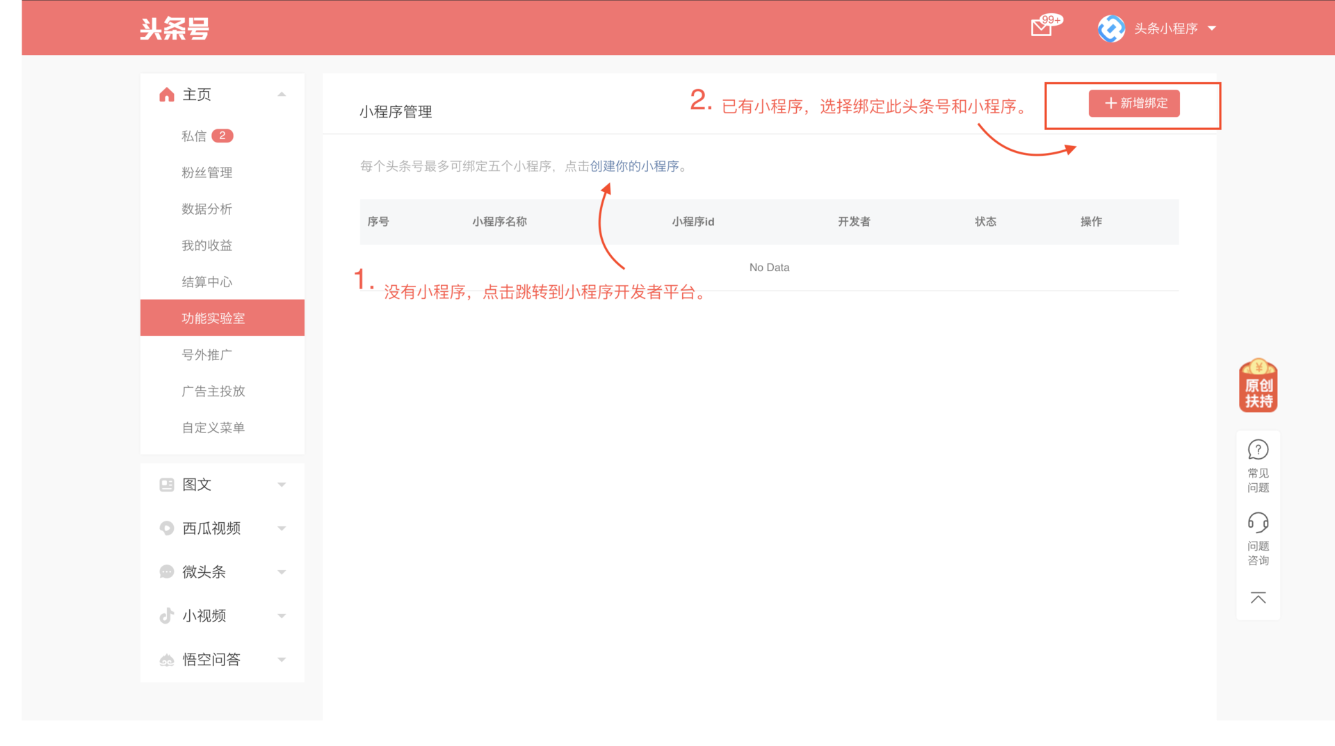Click the 微头条 chat bubble icon
The image size is (1335, 746).
(166, 572)
